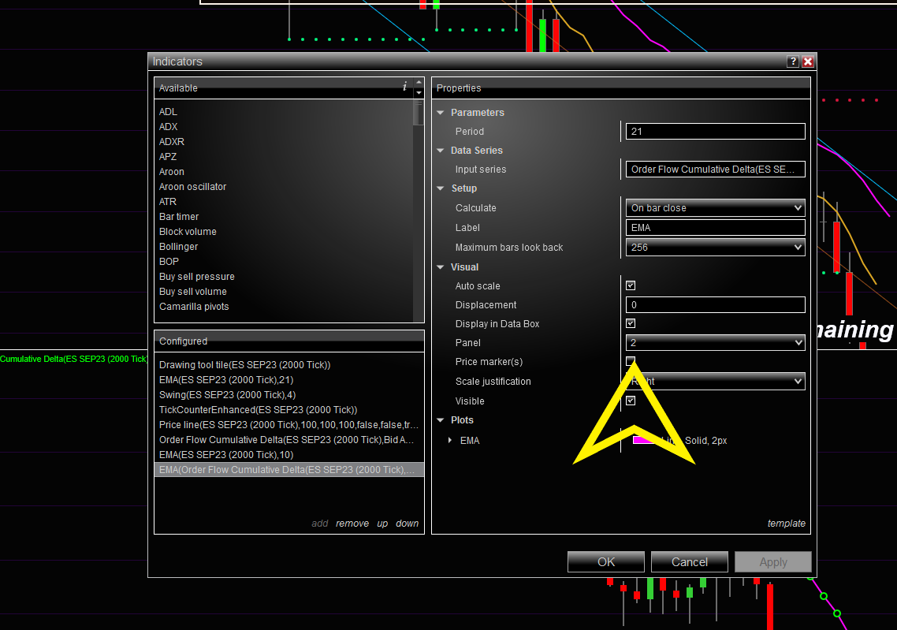Click the Displacement input field

[715, 304]
